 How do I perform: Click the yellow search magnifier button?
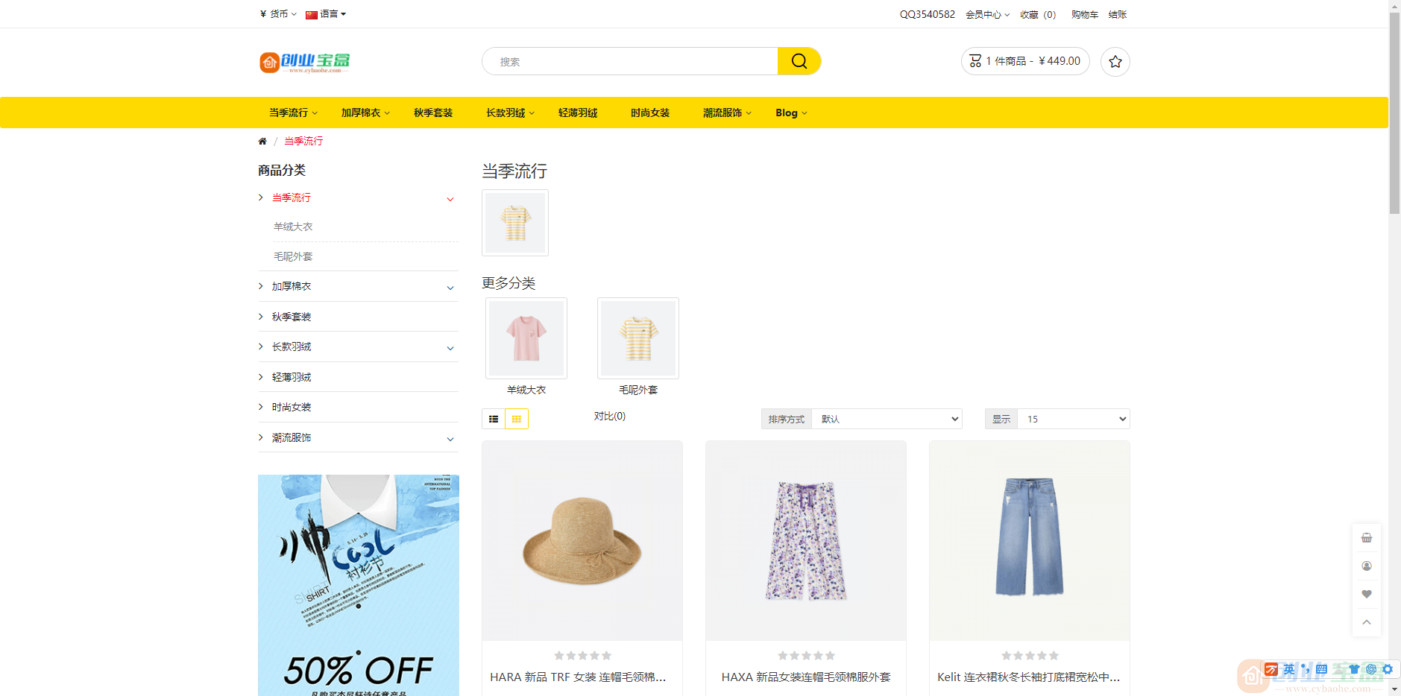tap(799, 61)
